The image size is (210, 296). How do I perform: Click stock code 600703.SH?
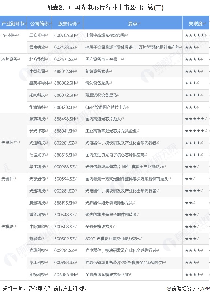coord(65,35)
